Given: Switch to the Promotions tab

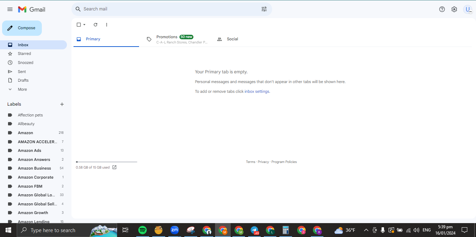Looking at the screenshot, I should coord(177,39).
